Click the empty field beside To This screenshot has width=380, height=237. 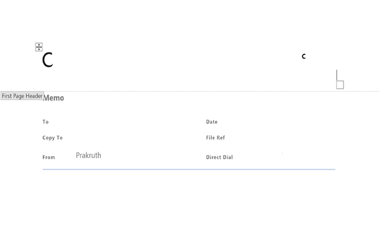(127, 122)
